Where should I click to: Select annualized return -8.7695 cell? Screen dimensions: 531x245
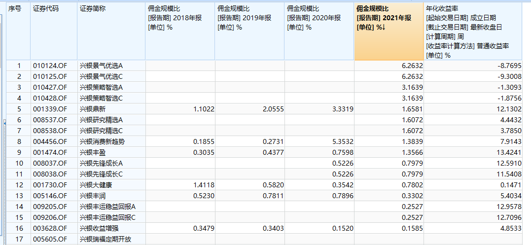[x=473, y=66]
